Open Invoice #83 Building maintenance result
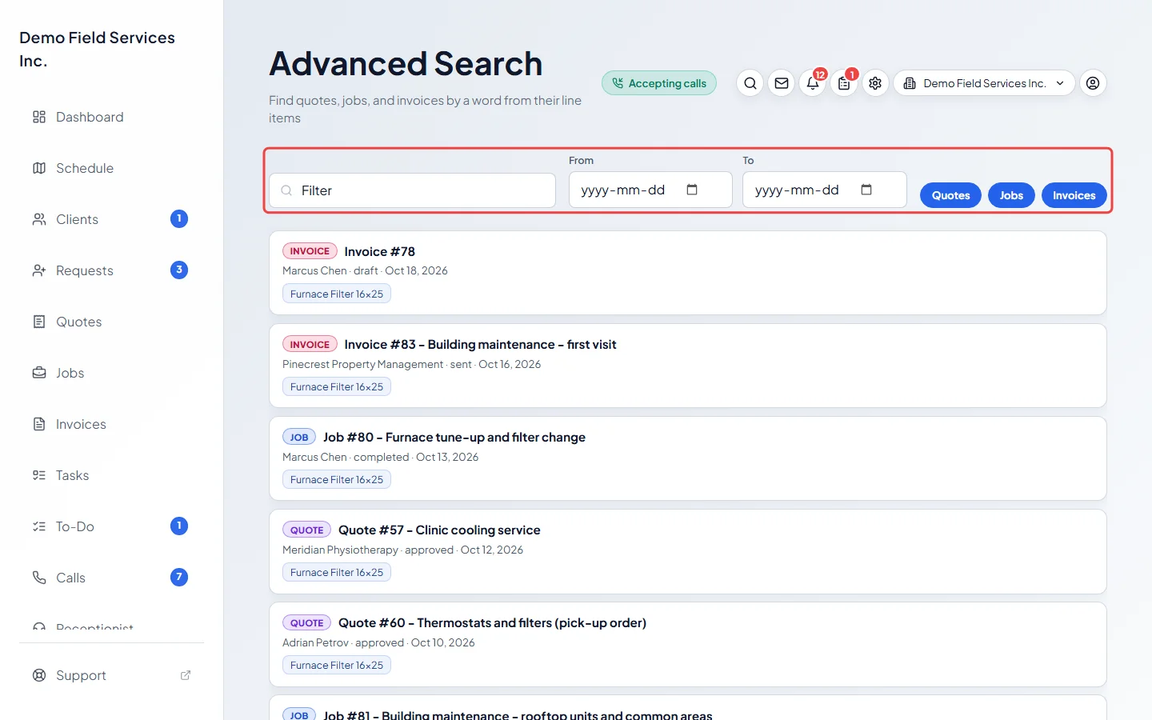The height and width of the screenshot is (720, 1152). click(x=688, y=366)
